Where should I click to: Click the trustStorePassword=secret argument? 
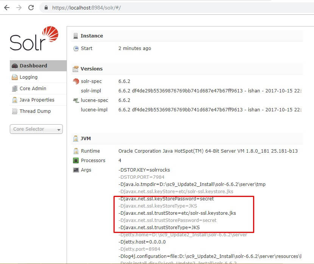click(x=168, y=220)
